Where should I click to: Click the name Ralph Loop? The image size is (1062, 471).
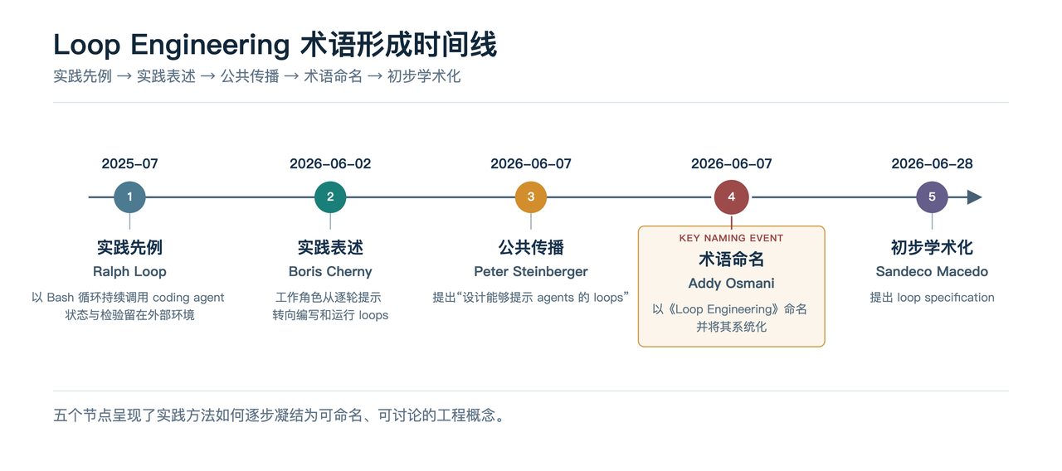[129, 271]
